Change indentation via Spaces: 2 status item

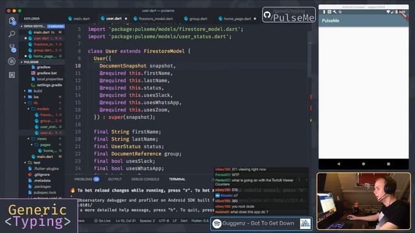[x=147, y=221]
